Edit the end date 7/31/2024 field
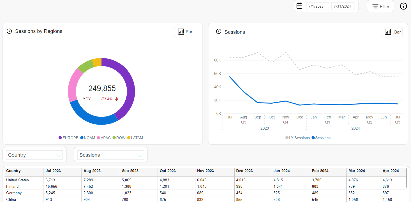 click(x=343, y=6)
